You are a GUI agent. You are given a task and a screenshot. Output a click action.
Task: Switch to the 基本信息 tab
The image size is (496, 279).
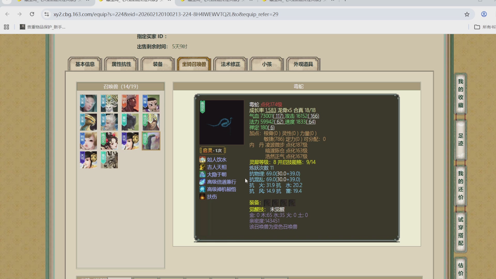click(85, 64)
